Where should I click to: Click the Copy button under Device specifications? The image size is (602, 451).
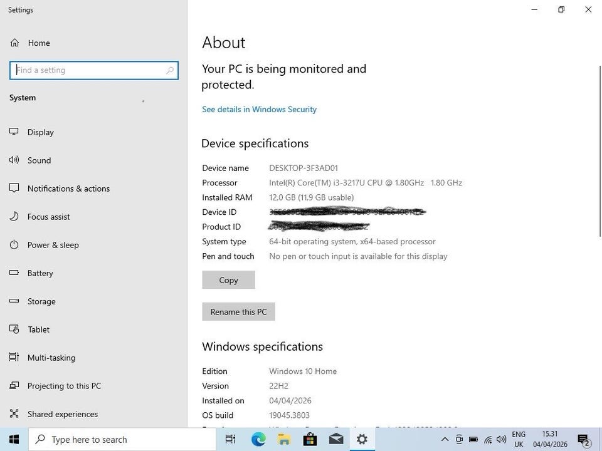228,280
